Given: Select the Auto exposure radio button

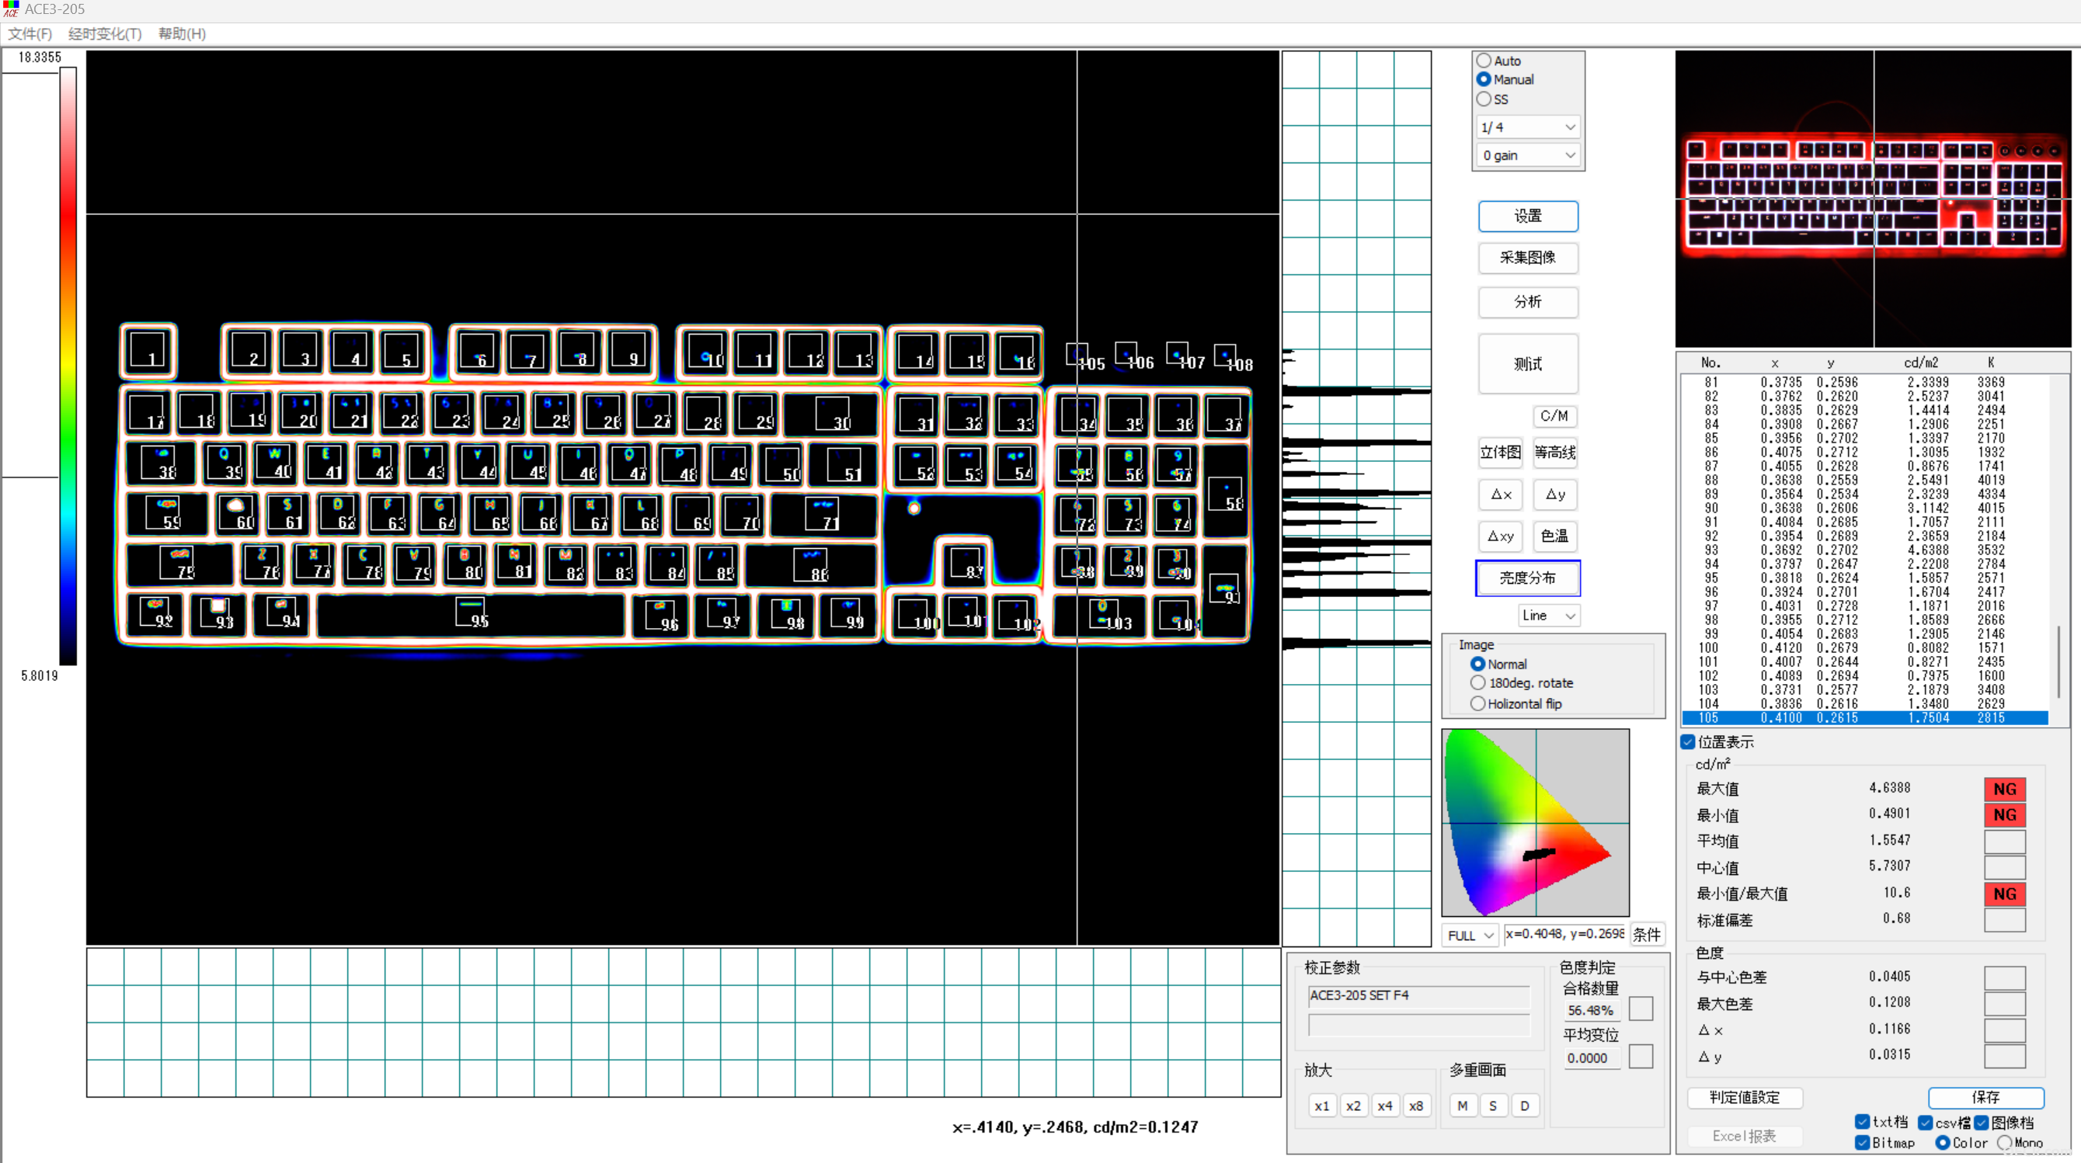Looking at the screenshot, I should (x=1484, y=61).
